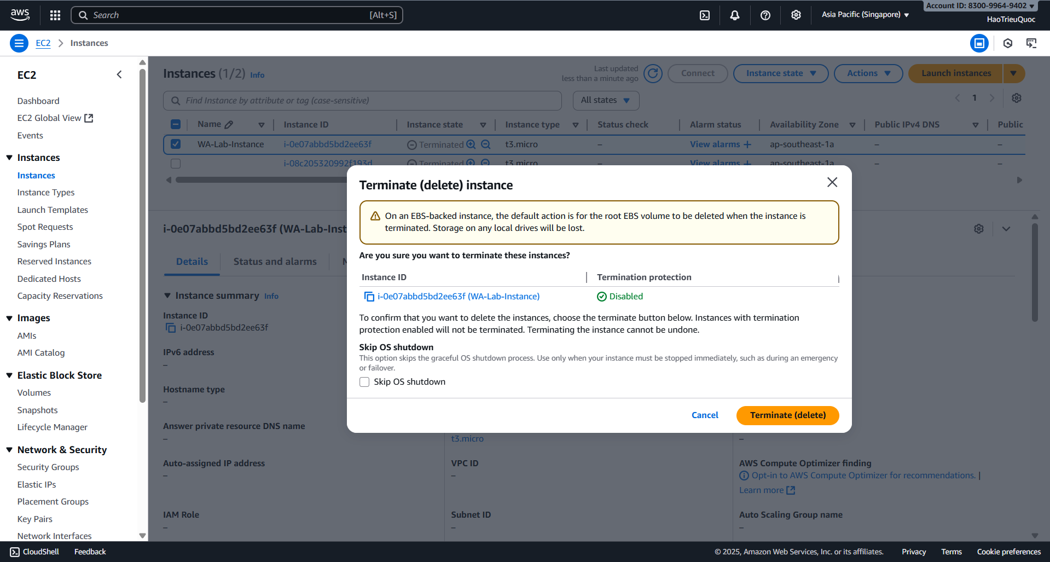Image resolution: width=1050 pixels, height=562 pixels.
Task: Open Launch Templates in the sidebar
Action: point(53,210)
